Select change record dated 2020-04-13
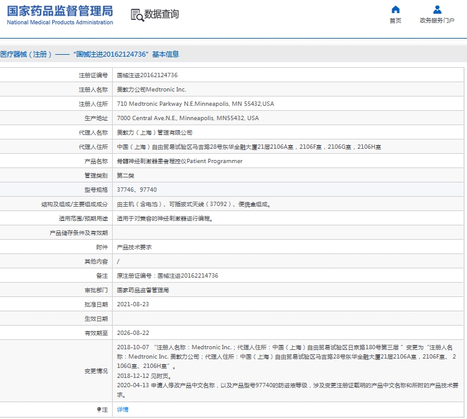467x419 pixels. (x=288, y=390)
